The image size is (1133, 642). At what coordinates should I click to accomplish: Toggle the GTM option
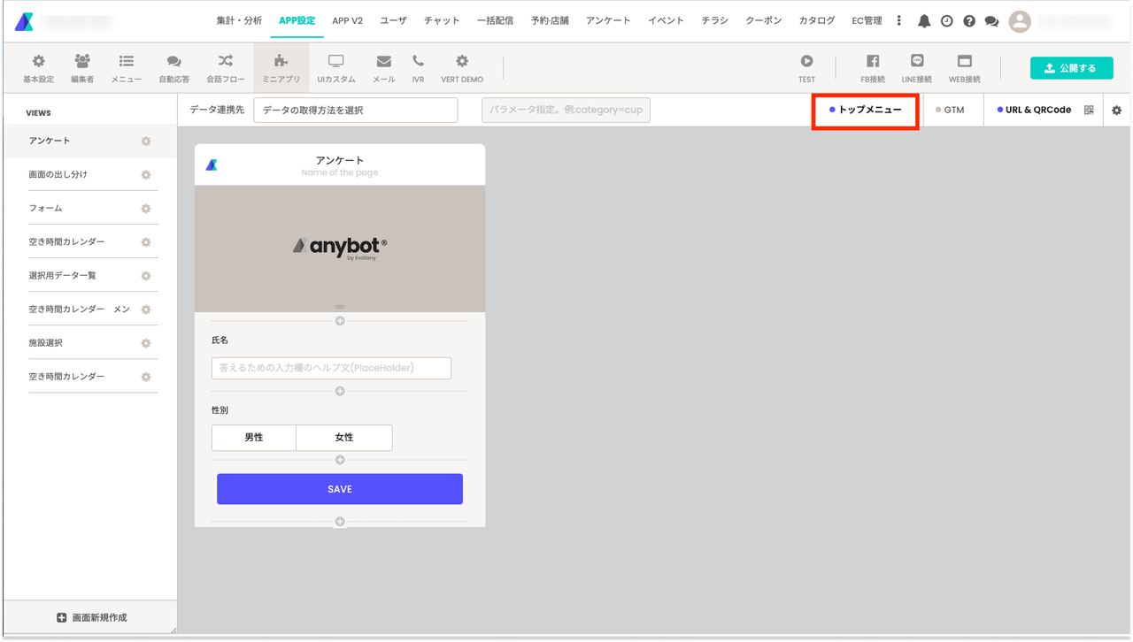tap(950, 111)
